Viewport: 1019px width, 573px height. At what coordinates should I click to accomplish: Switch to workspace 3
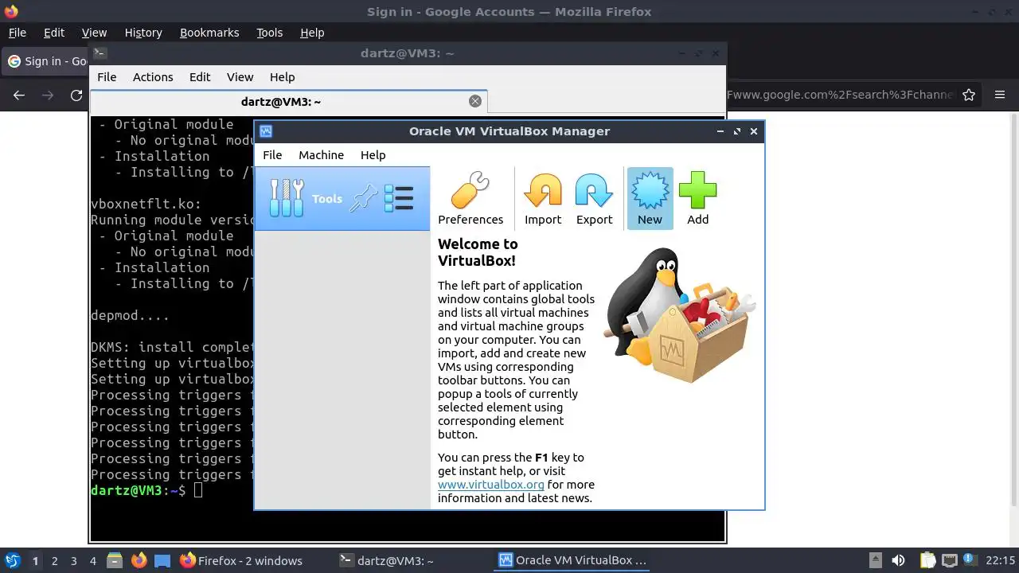[x=73, y=561]
